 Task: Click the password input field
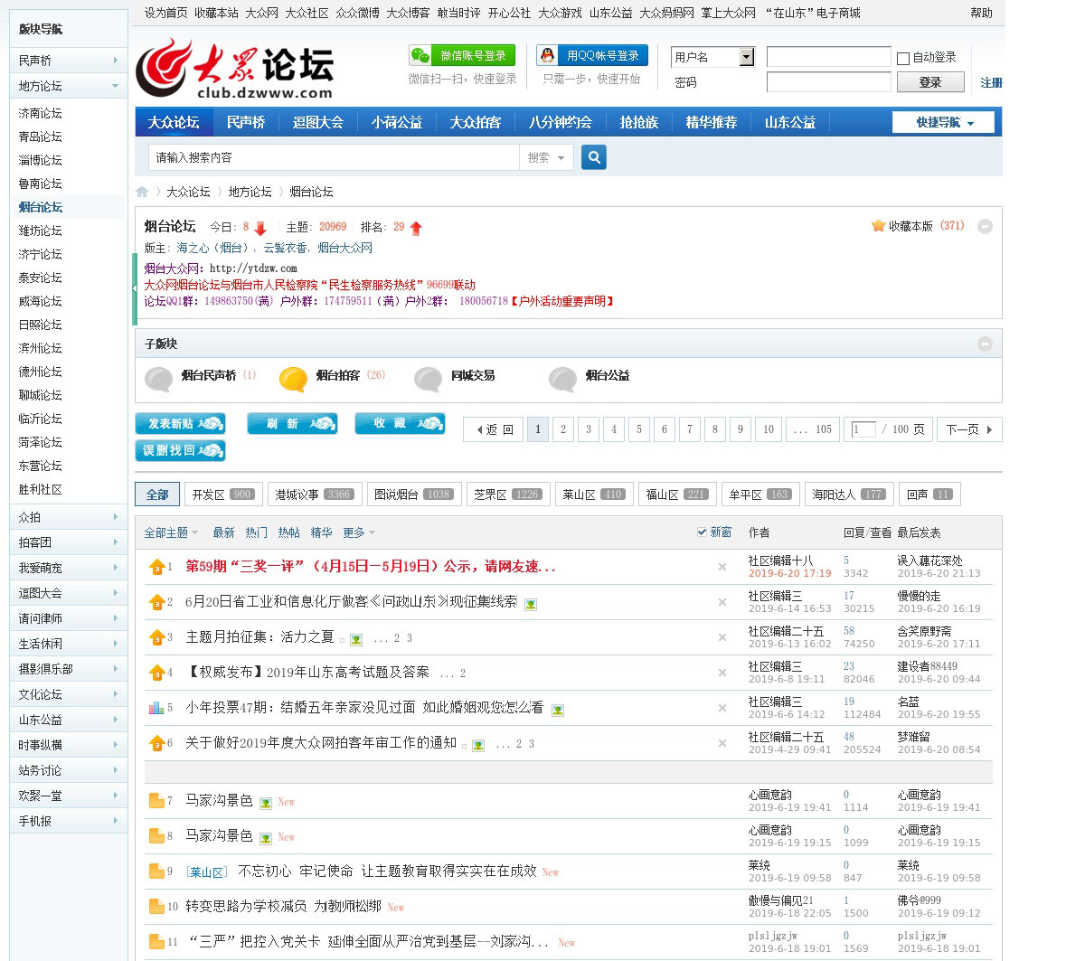point(829,82)
